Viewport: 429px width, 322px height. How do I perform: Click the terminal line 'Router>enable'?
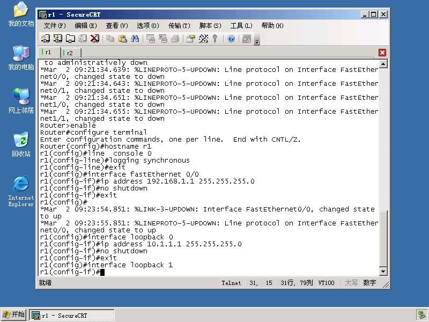tap(68, 126)
